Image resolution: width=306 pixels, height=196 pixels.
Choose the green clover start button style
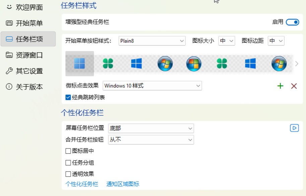coord(107,63)
